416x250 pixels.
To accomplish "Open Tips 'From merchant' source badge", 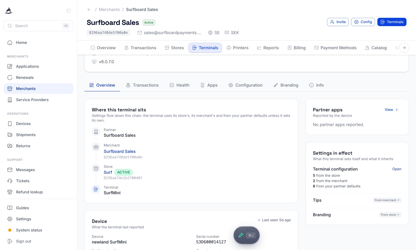I will coord(387,200).
